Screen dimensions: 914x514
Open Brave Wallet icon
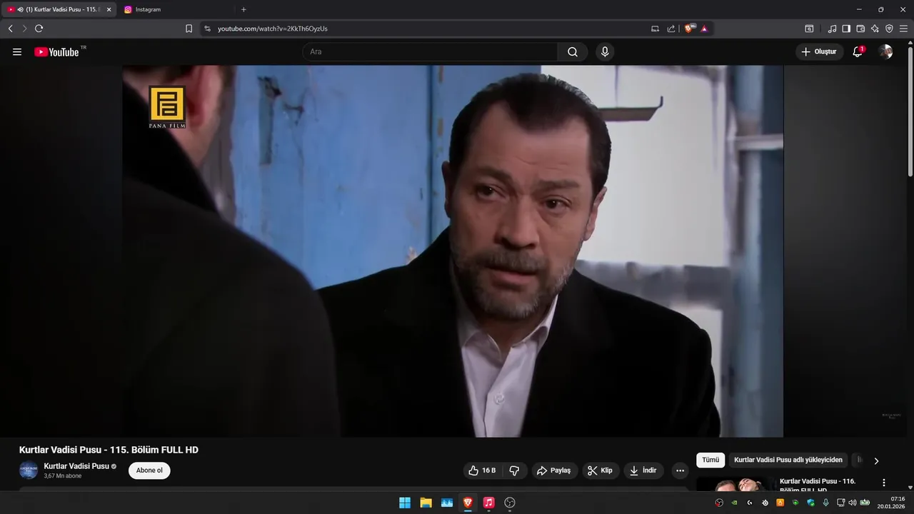point(860,29)
